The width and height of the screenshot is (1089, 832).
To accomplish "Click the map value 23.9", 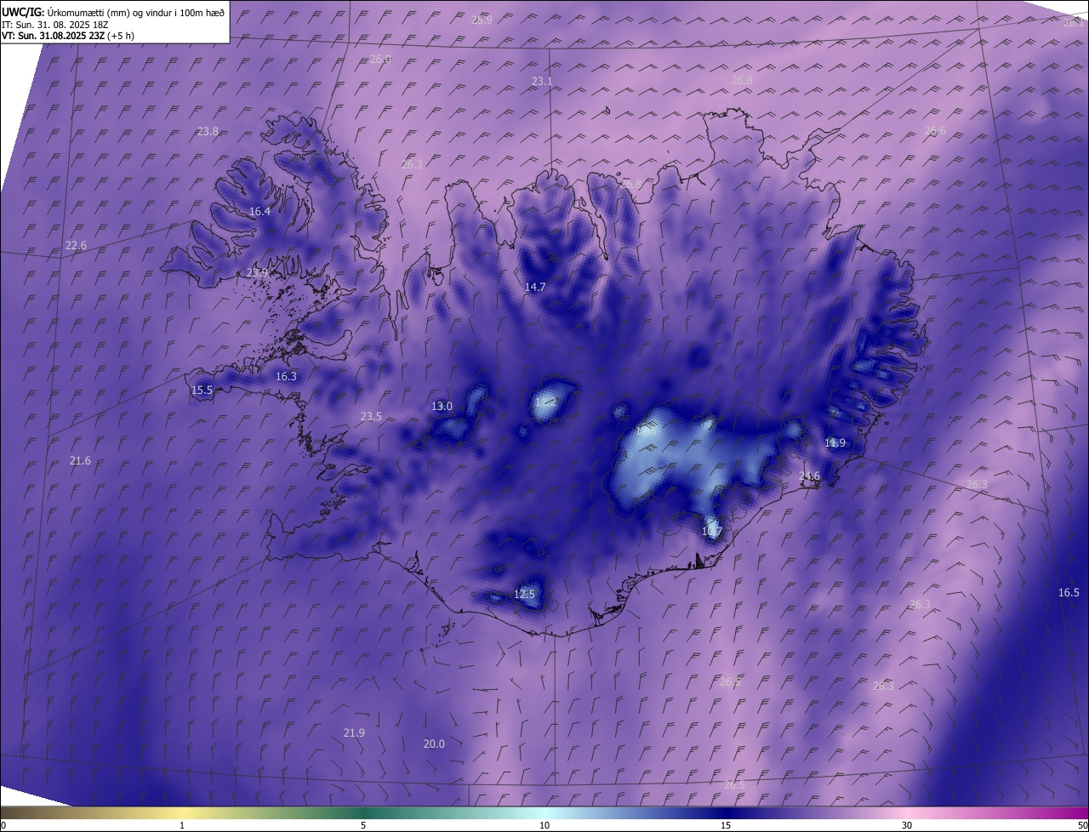I will pos(257,272).
